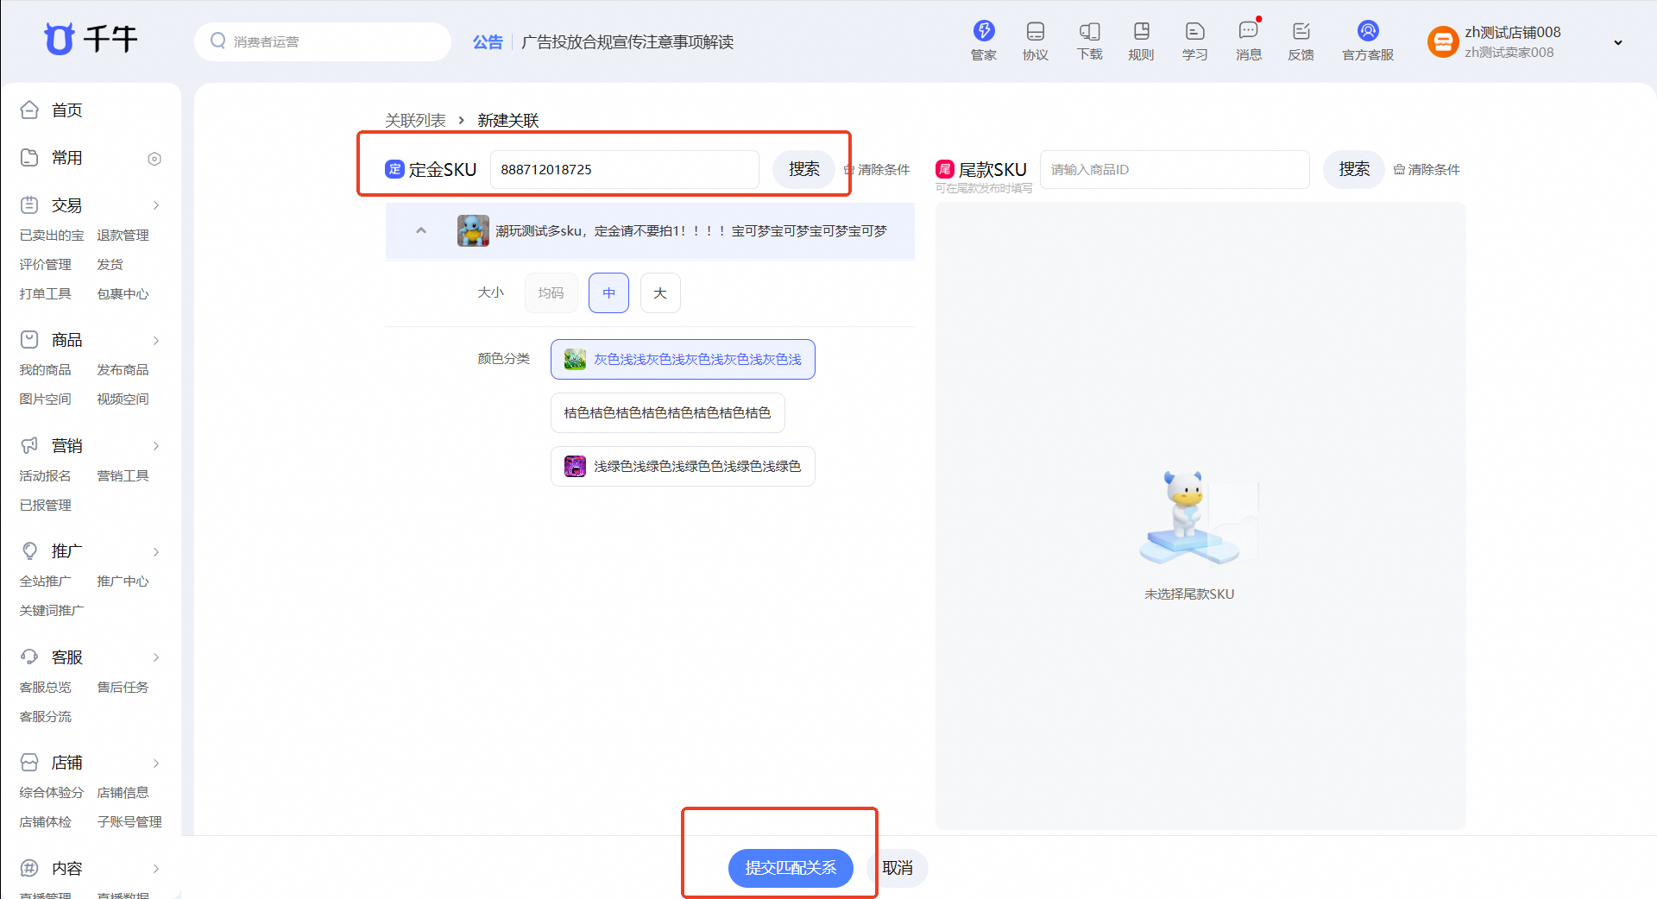
Task: Click the 公告 label in top bar
Action: (x=488, y=42)
